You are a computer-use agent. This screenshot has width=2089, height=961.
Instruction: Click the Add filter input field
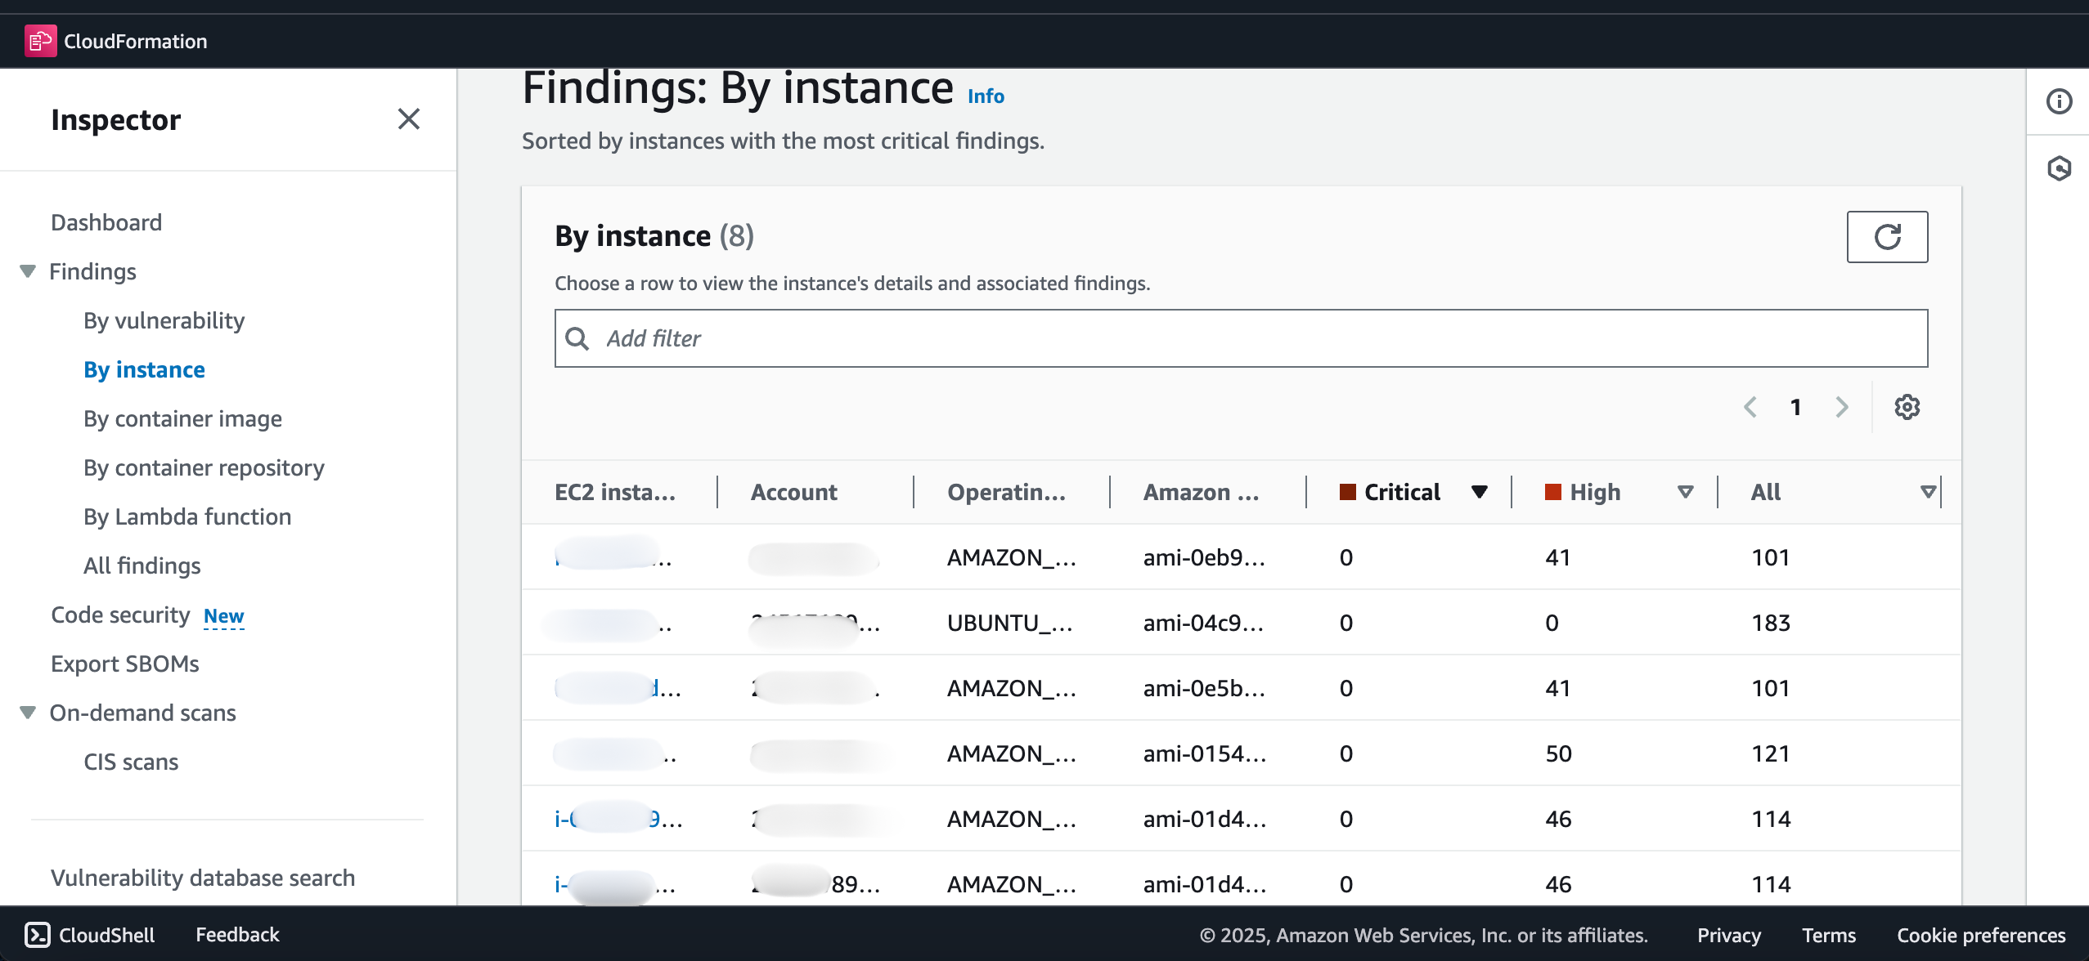1241,338
